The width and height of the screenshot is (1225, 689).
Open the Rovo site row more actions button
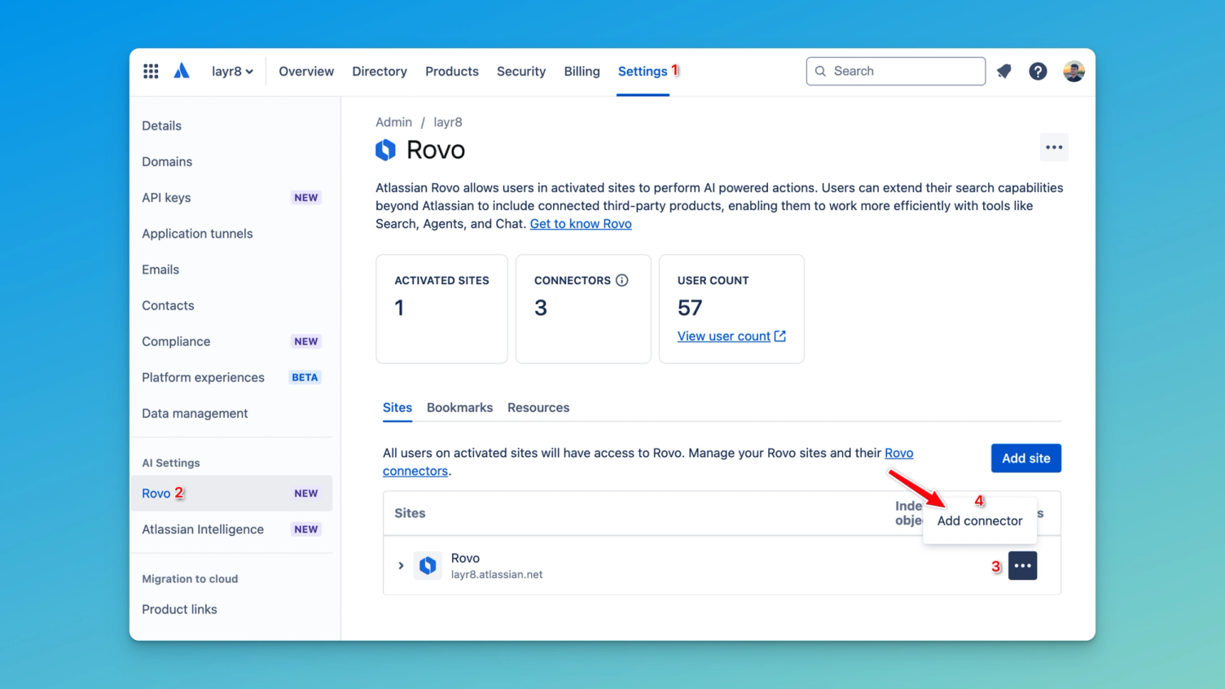pos(1022,565)
